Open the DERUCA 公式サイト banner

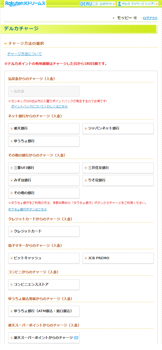(x=98, y=4)
